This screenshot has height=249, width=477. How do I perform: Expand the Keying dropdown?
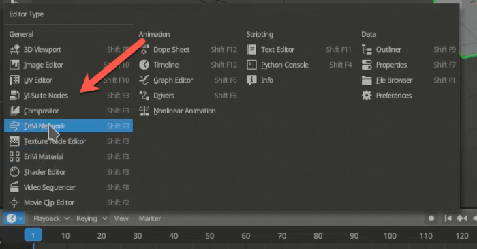click(91, 218)
